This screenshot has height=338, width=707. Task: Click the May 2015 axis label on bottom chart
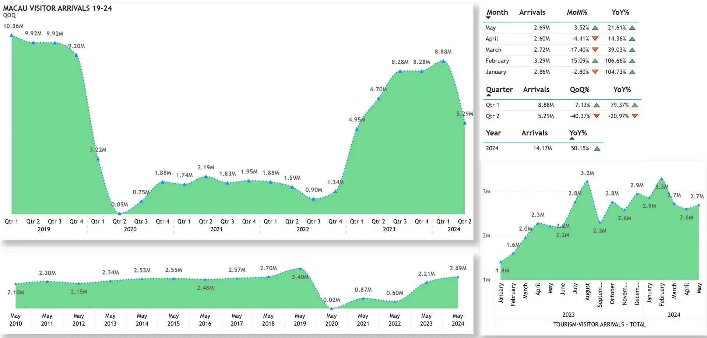[173, 320]
